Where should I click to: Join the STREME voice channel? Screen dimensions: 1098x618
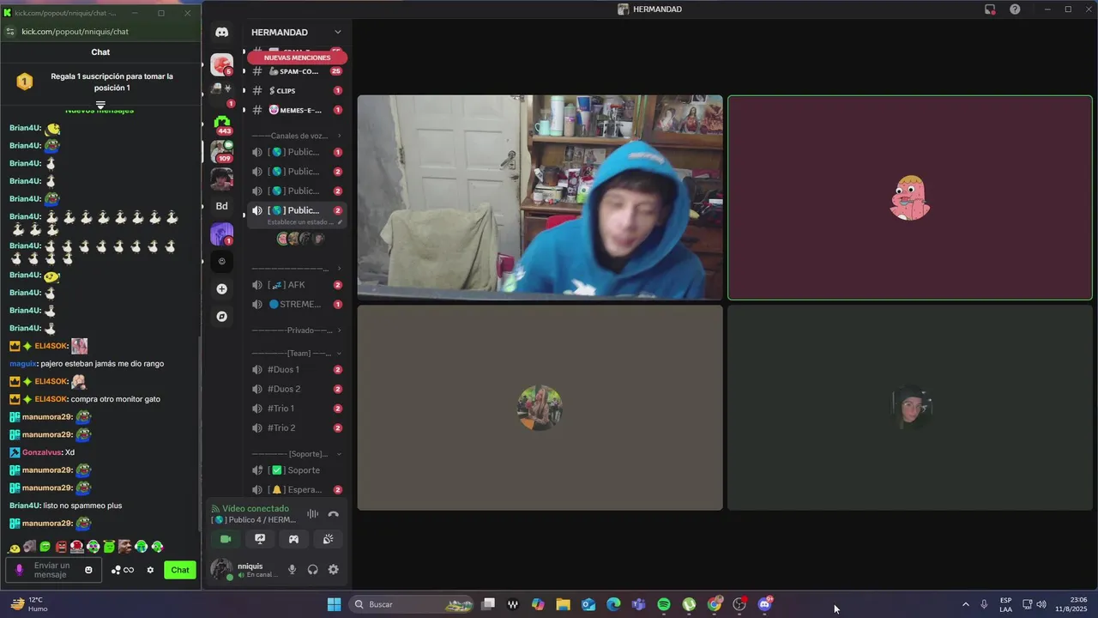296,304
